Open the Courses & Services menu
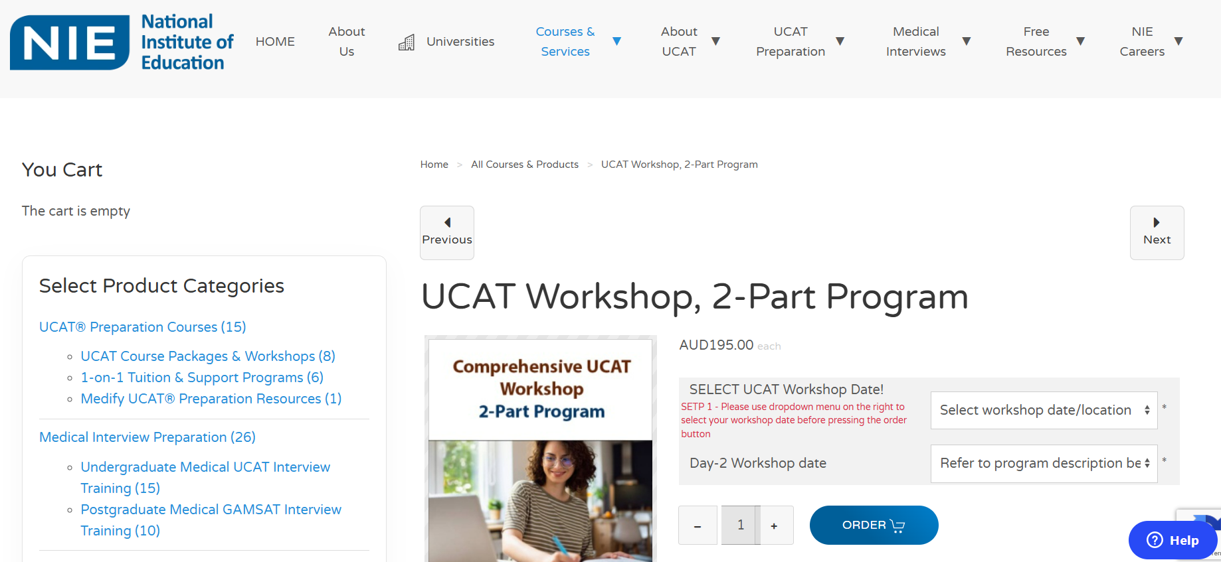Image resolution: width=1221 pixels, height=562 pixels. pos(565,41)
